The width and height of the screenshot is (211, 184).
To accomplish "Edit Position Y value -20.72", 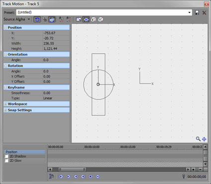I will point(56,38).
